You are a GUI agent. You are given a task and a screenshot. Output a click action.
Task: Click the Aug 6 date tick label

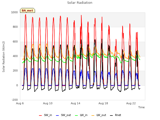(20, 103)
